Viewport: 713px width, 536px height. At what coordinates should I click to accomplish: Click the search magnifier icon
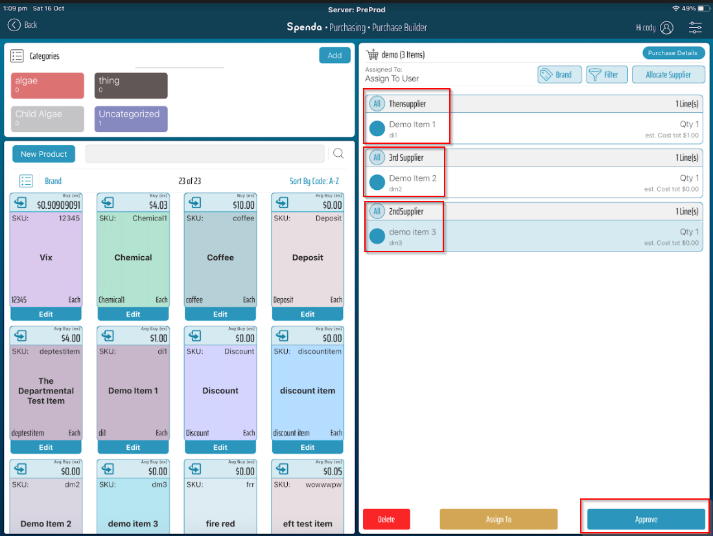[x=338, y=154]
